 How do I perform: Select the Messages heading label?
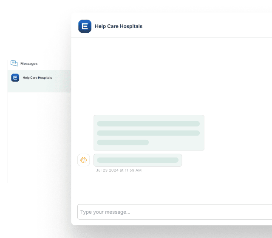(x=29, y=64)
